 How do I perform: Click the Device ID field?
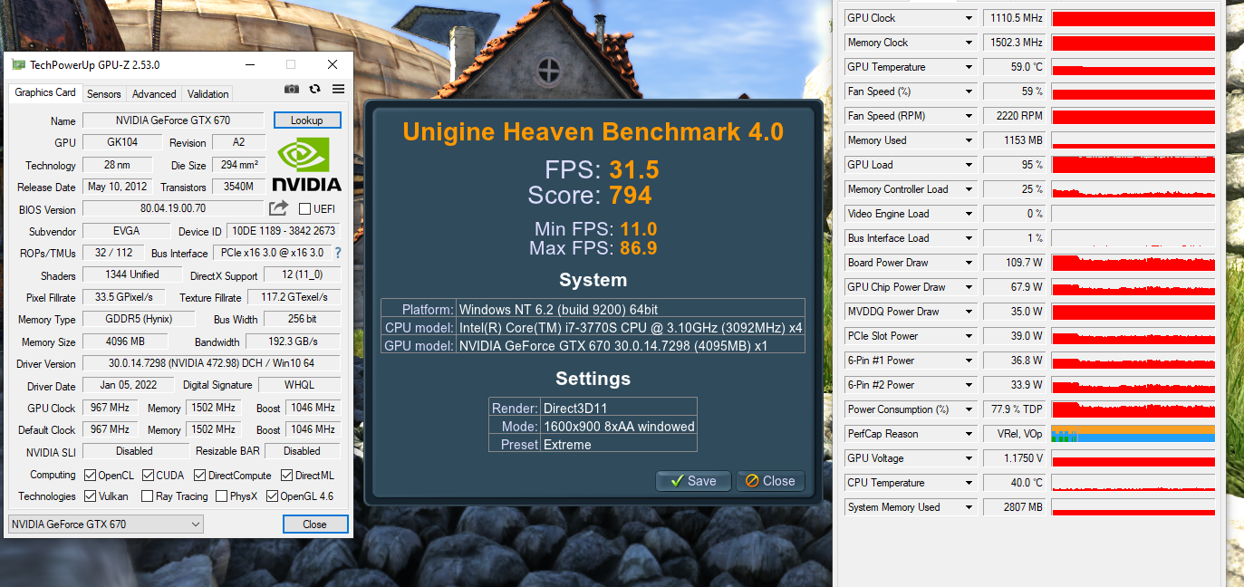(283, 231)
